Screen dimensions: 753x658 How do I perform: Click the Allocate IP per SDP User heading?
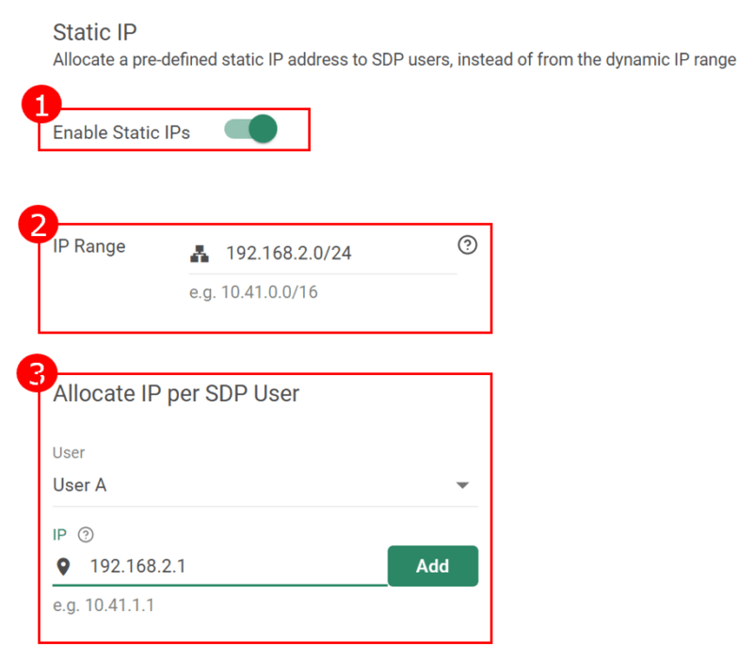point(176,393)
